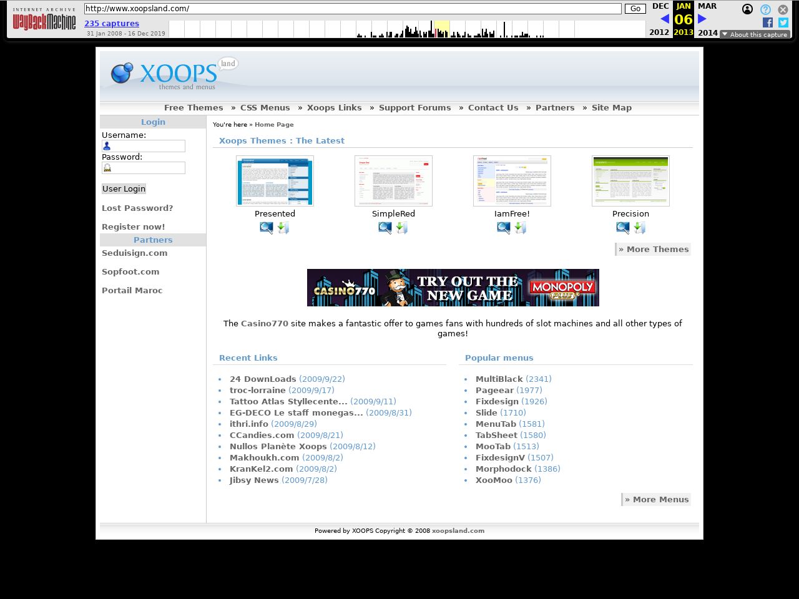Click the More Themes link
799x599 pixels.
point(654,249)
